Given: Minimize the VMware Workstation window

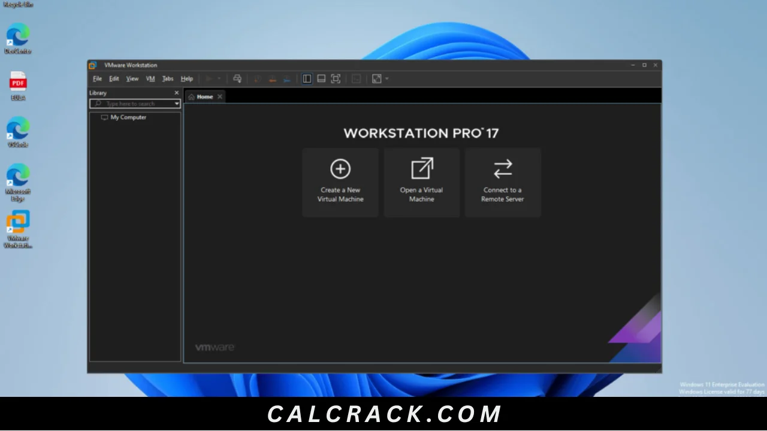Looking at the screenshot, I should click(x=633, y=65).
